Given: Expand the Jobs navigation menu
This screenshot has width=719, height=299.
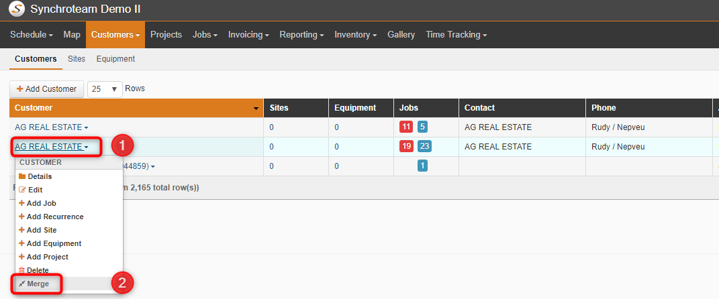Looking at the screenshot, I should click(205, 34).
